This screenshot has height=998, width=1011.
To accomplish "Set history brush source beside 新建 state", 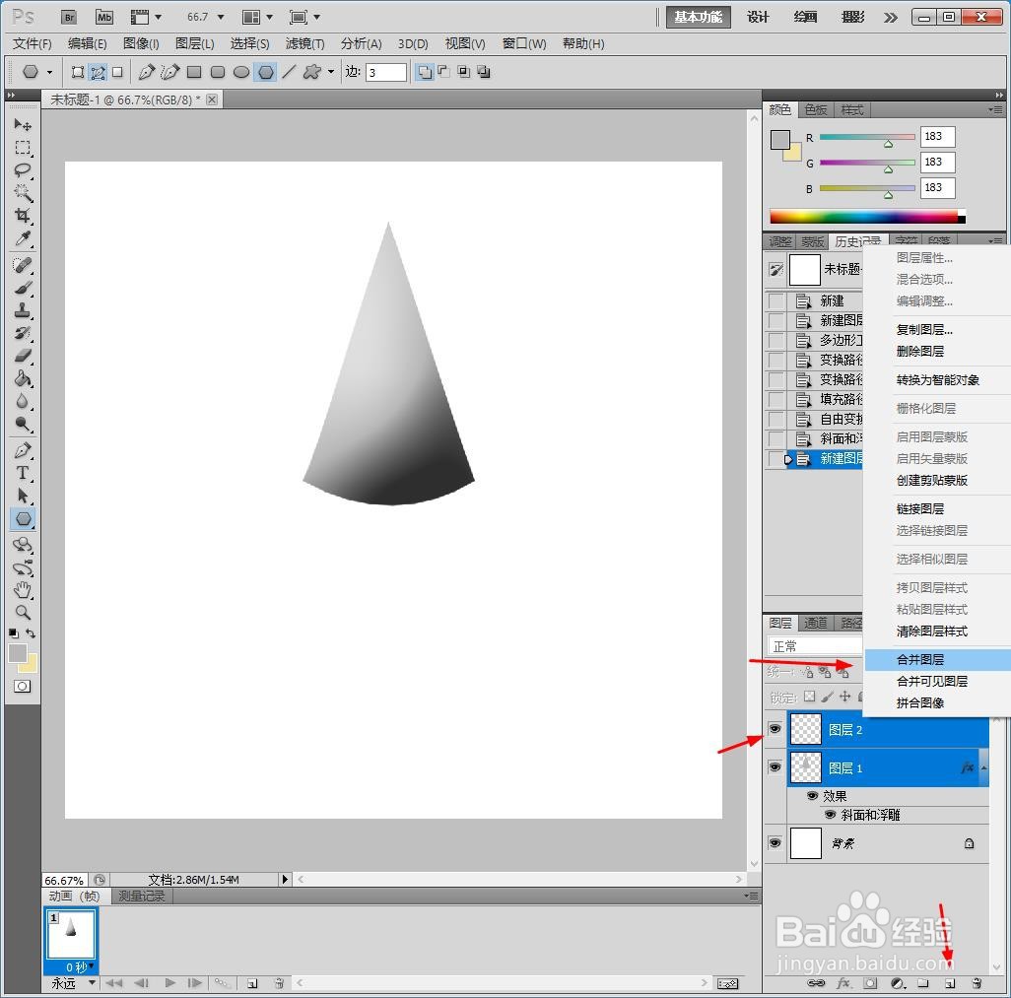I will point(776,301).
